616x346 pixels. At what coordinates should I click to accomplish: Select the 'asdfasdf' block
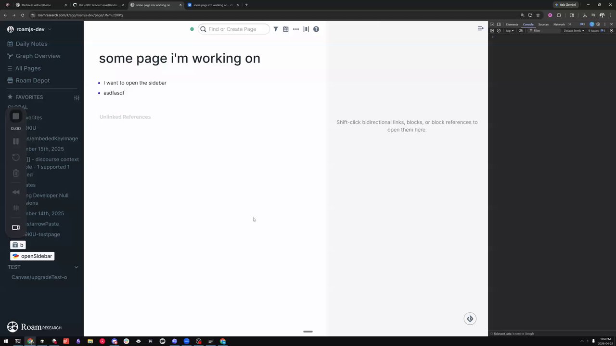tap(114, 93)
